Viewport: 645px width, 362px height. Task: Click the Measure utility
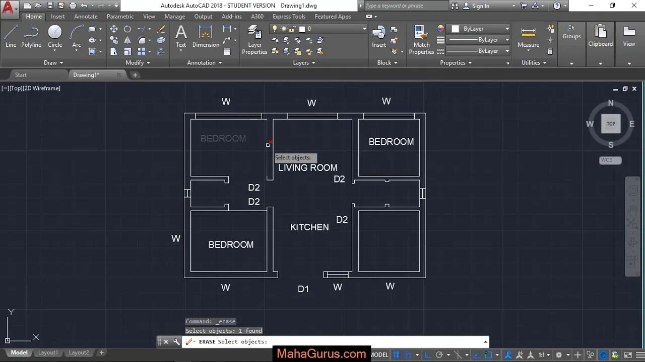[528, 37]
